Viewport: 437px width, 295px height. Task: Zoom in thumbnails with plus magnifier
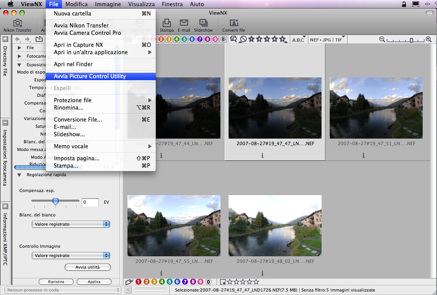tap(428, 39)
